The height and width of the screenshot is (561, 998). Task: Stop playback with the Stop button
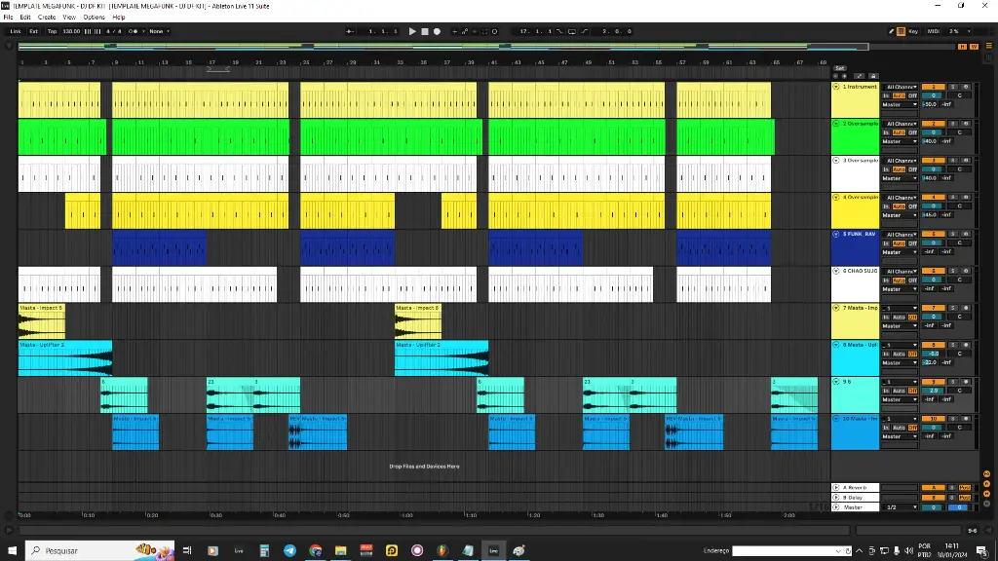[x=425, y=31]
